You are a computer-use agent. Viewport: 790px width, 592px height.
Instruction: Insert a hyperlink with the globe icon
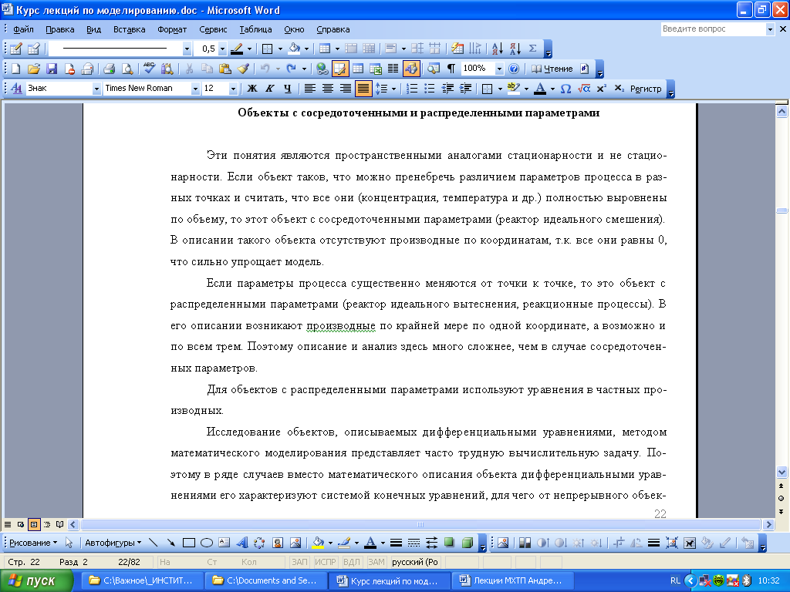click(322, 69)
